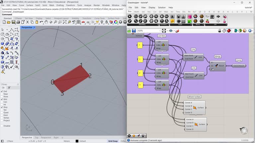Viewport: 255px width, 143px height.
Task: Tick the Disable osnap checkbox
Action: [x=2, y=126]
